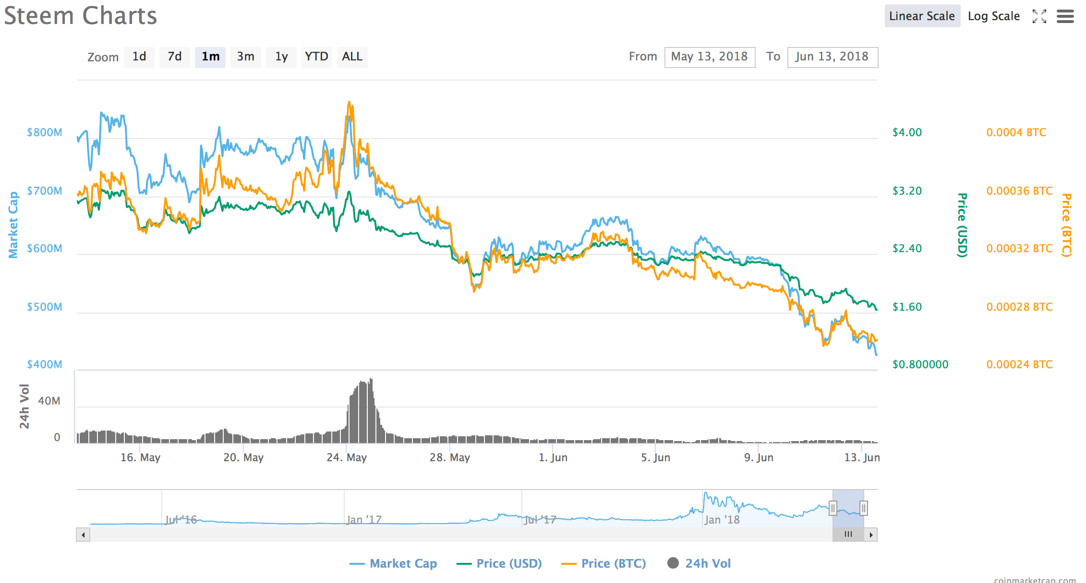Set zoom to ALL
Image resolution: width=1086 pixels, height=583 pixels.
point(352,57)
